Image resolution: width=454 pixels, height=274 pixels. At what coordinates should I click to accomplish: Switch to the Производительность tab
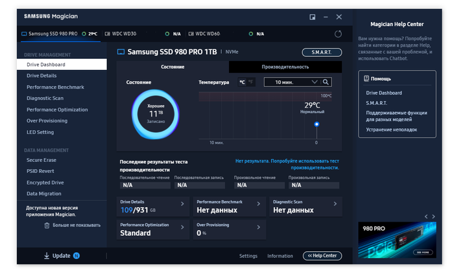pos(285,67)
